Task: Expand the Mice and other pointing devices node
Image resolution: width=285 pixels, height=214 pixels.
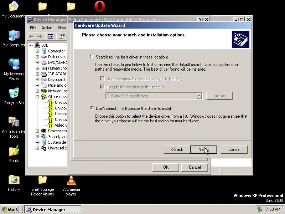Action: click(37, 85)
